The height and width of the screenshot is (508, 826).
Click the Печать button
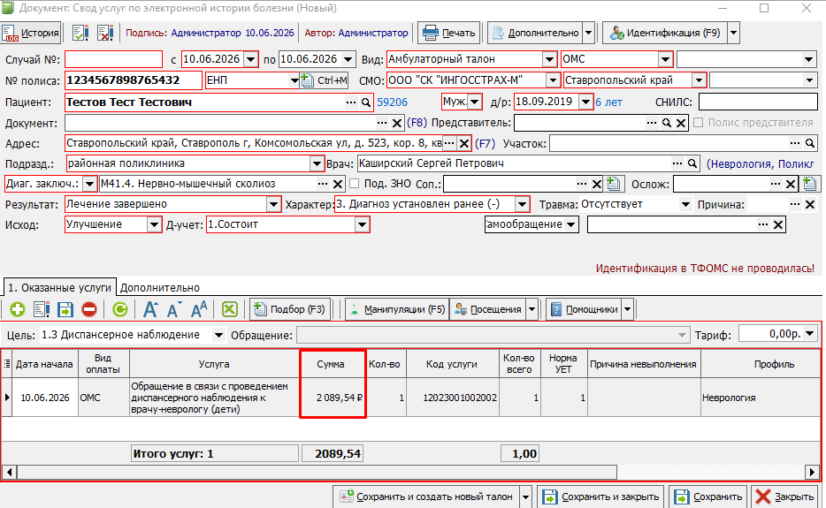coord(449,33)
